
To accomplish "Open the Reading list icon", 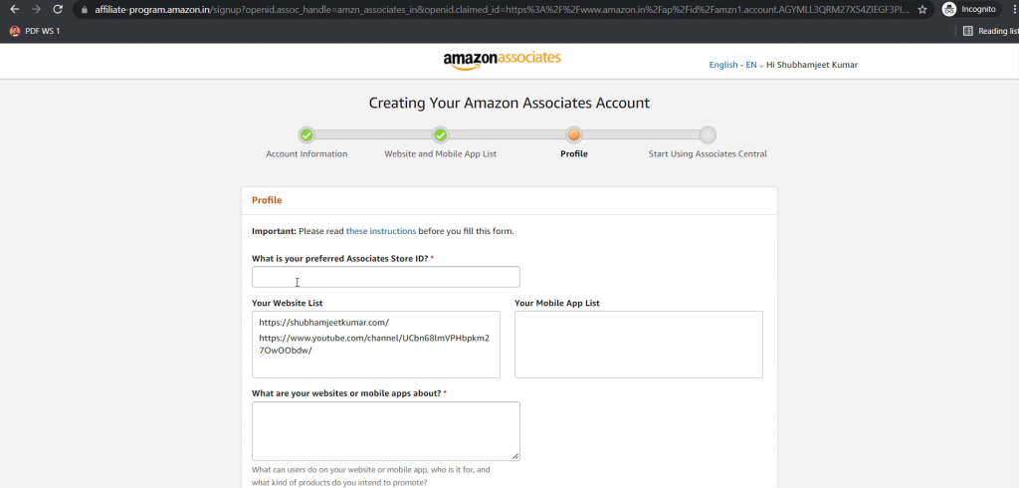I will tap(967, 31).
